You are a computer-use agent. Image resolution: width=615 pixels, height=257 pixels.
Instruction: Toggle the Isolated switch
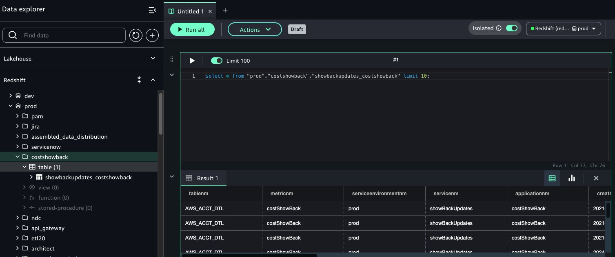click(x=512, y=28)
